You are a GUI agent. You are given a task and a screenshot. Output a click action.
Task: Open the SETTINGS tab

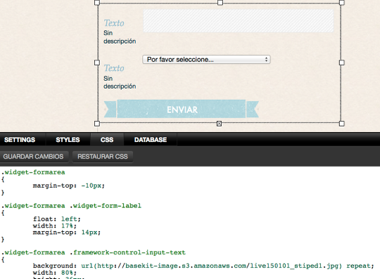coord(20,140)
